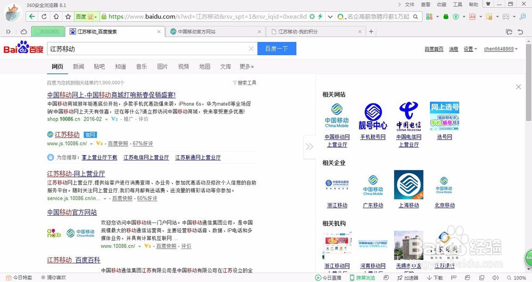Select the 地图 search category
This screenshot has height=282, width=532.
(x=205, y=67)
